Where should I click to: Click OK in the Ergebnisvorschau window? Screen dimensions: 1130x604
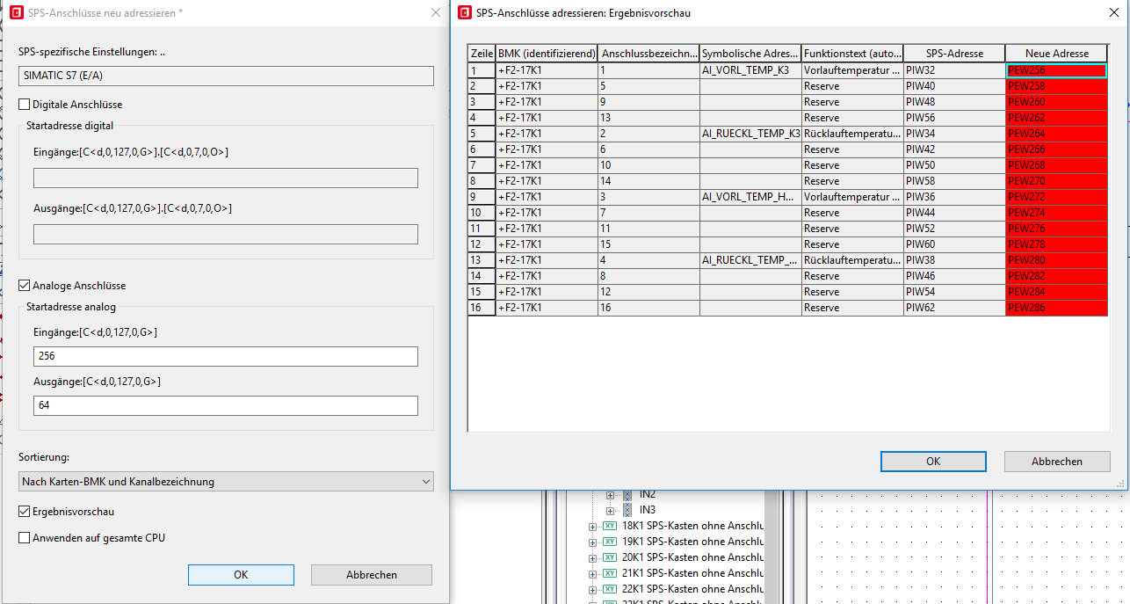[x=933, y=462]
